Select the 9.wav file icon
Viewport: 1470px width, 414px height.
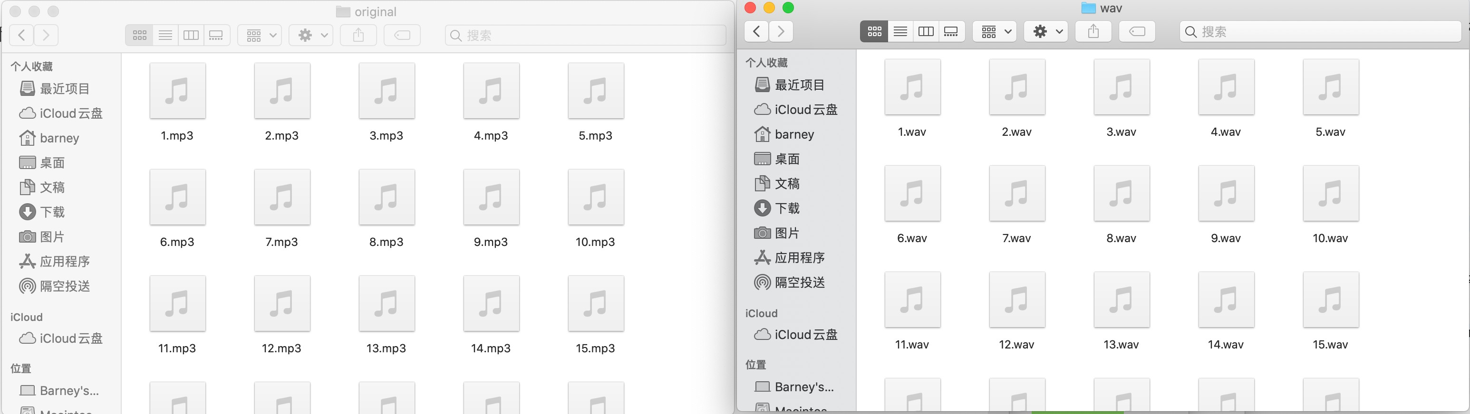pyautogui.click(x=1226, y=193)
